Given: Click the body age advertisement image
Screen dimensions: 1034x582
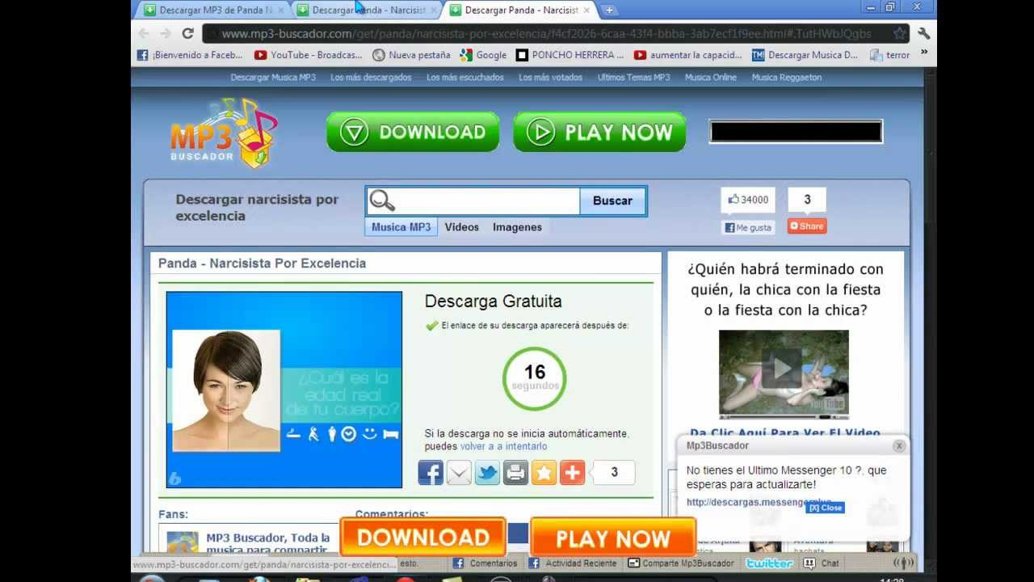Looking at the screenshot, I should tap(284, 390).
